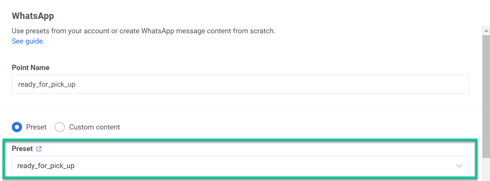
Task: Click the "Use presets from your account" description
Action: click(143, 31)
